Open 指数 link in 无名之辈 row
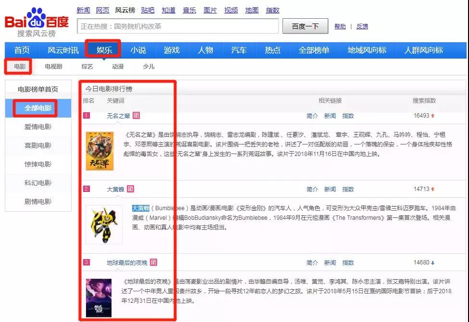The image size is (469, 322). click(x=348, y=116)
